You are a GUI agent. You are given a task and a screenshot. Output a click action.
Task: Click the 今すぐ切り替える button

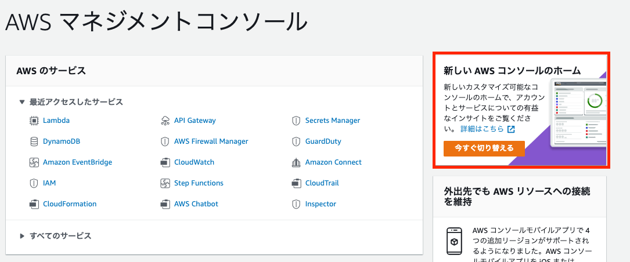[484, 148]
